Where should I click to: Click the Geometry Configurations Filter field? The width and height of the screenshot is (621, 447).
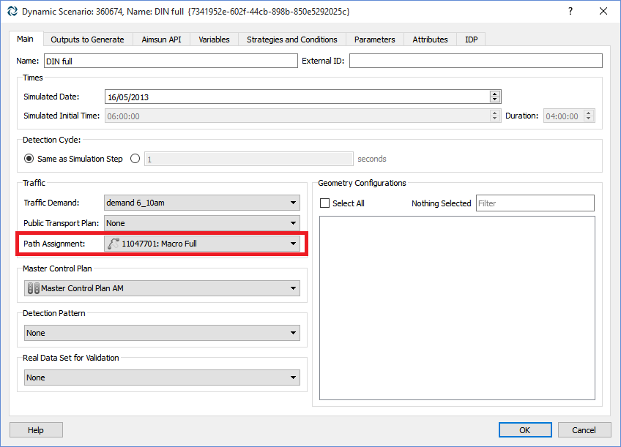(x=535, y=203)
